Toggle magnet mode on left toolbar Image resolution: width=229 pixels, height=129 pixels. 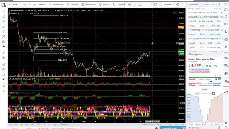click(x=4, y=64)
